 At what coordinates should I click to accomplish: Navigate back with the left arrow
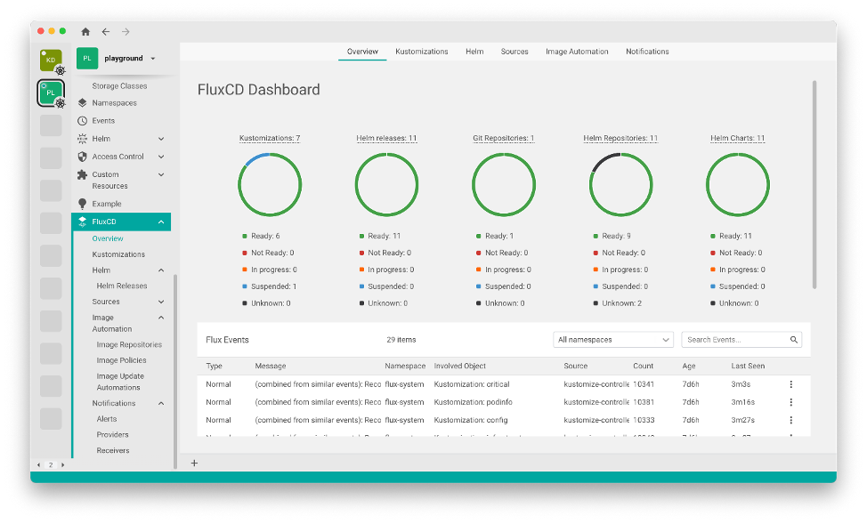point(106,31)
